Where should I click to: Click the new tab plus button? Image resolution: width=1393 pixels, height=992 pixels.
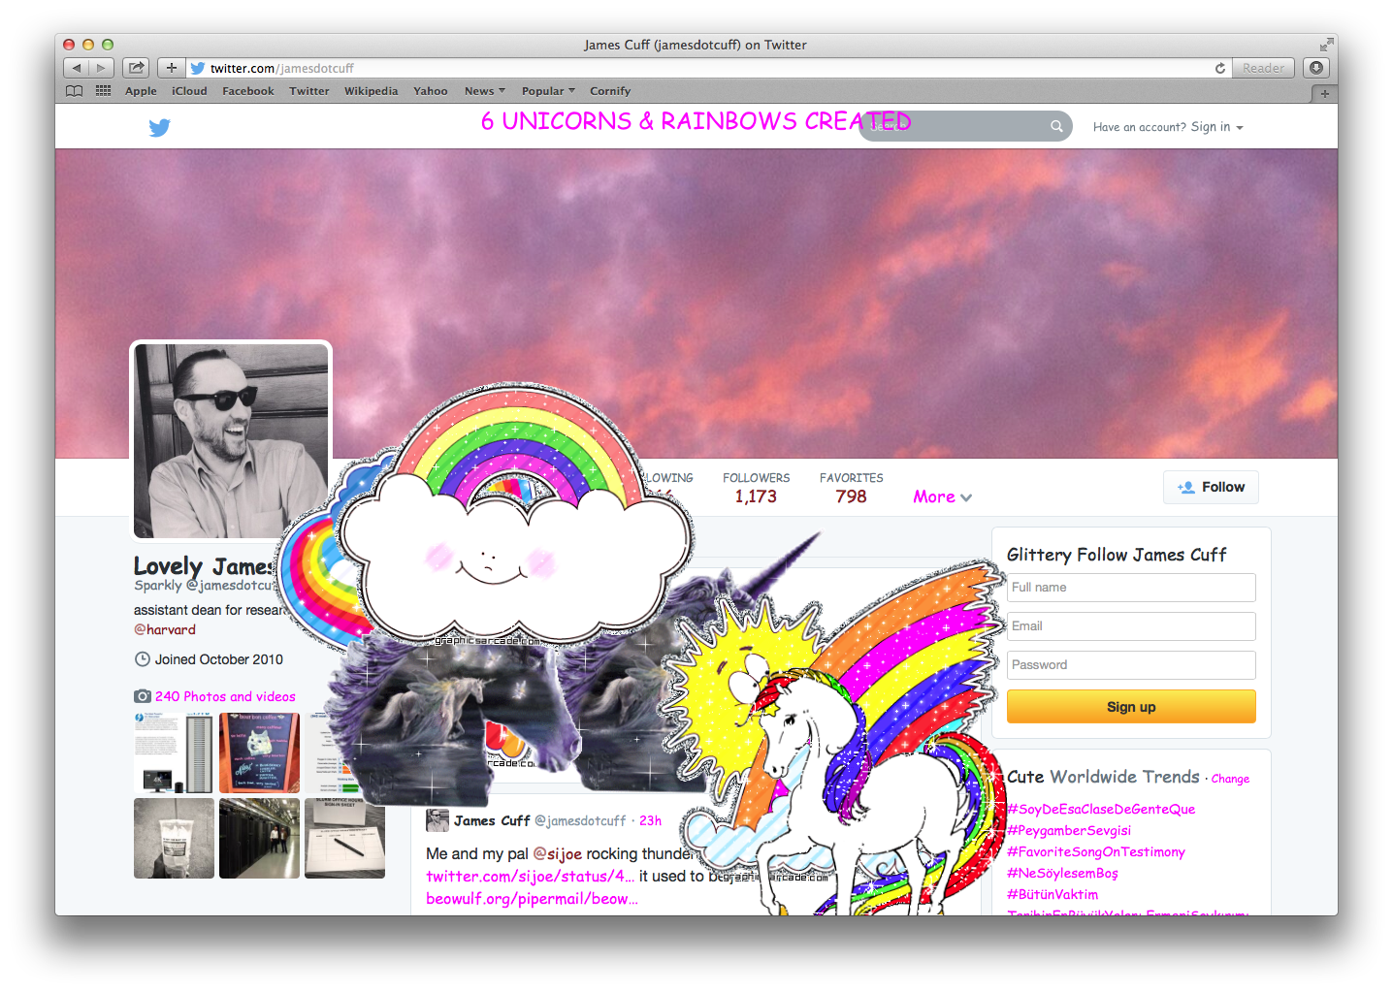(x=1324, y=93)
